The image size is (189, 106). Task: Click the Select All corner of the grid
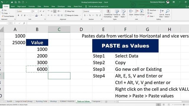pos(2,29)
